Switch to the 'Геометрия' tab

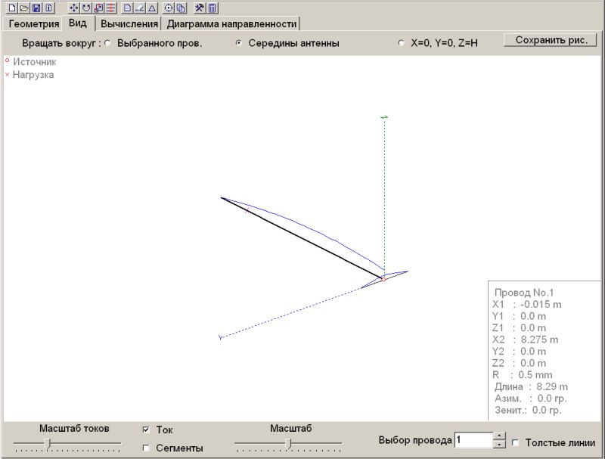(x=33, y=23)
